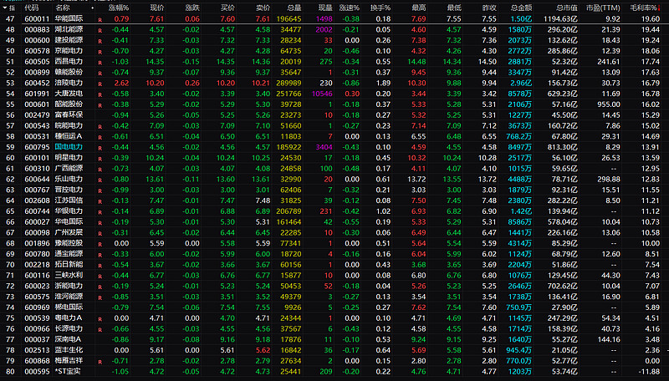The width and height of the screenshot is (669, 381).
Task: Sort by 现量 column header
Action: [325, 8]
